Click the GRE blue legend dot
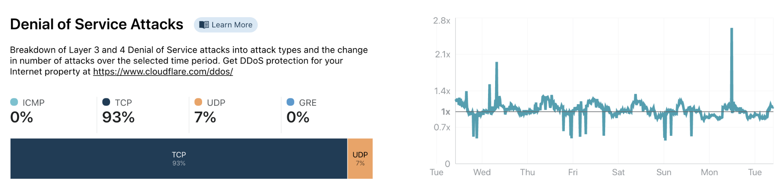783x190 pixels. click(290, 102)
